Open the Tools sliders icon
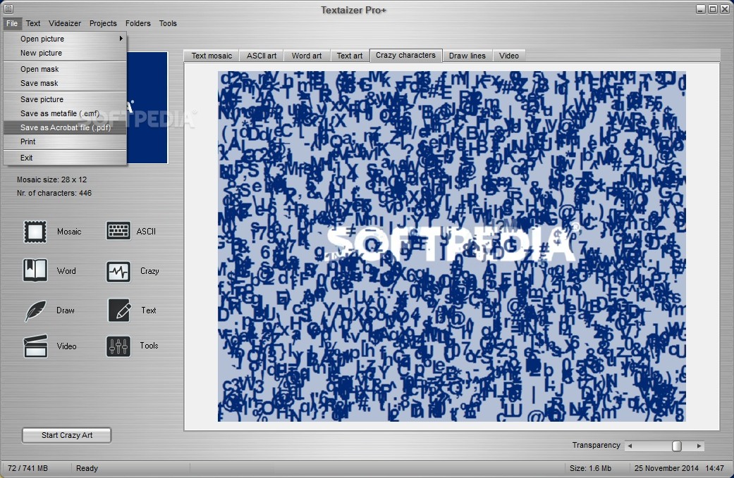 (118, 346)
